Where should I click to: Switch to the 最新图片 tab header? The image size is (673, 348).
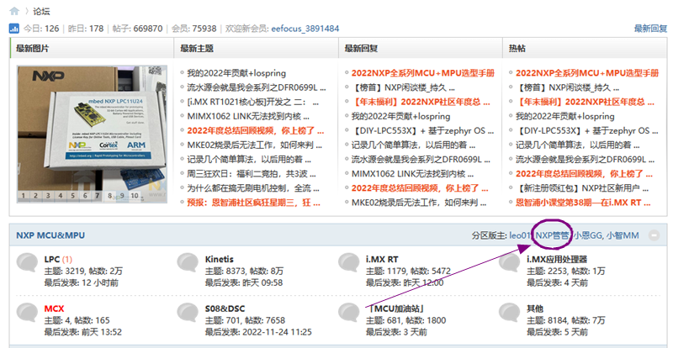32,49
